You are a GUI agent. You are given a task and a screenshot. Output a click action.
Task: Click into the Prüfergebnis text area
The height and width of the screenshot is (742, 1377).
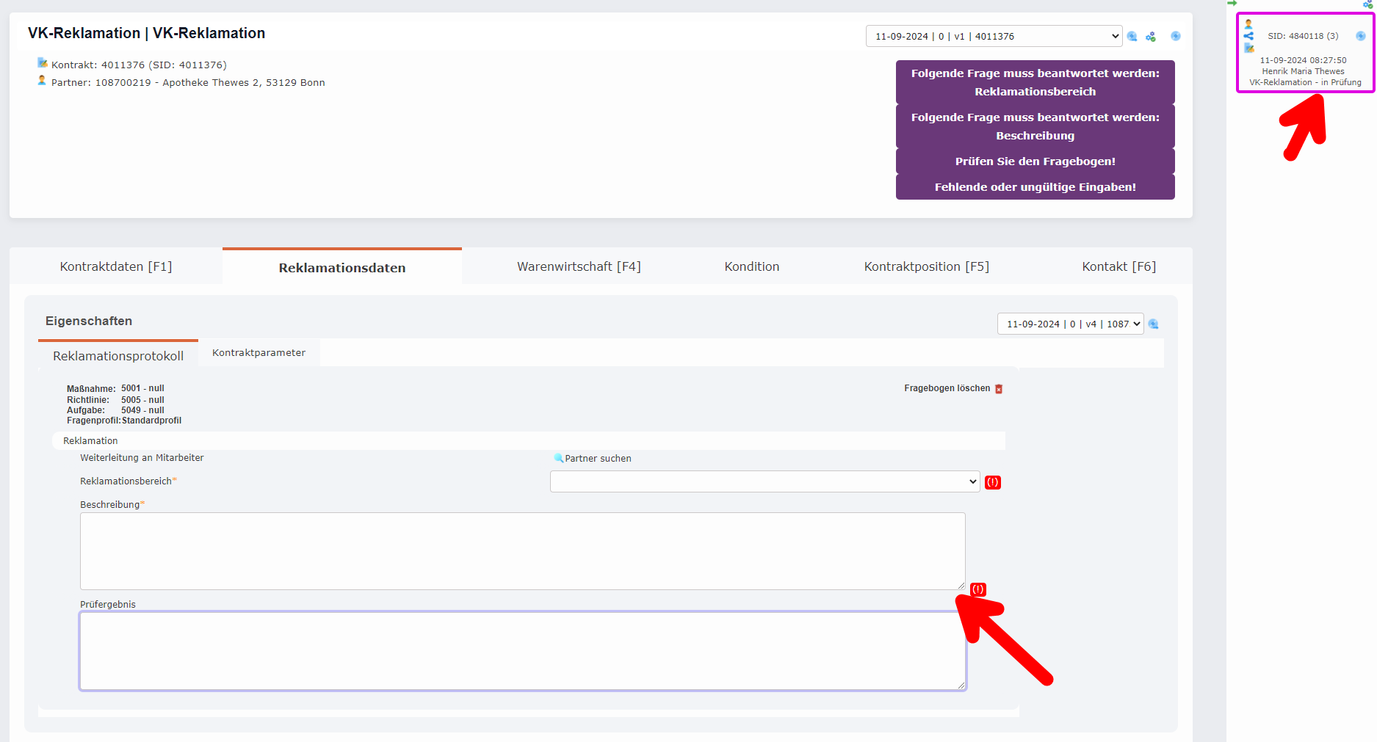521,651
